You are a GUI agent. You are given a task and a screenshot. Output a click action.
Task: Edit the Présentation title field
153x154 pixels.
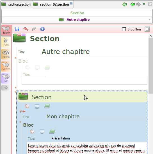tap(99, 138)
